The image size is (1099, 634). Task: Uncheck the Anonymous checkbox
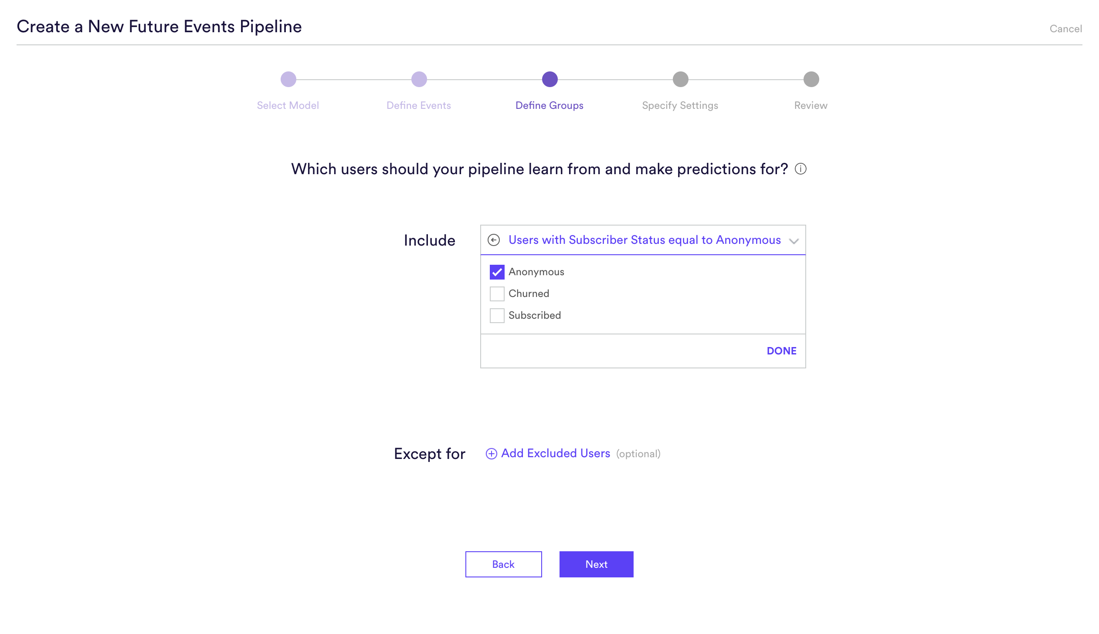(x=497, y=272)
